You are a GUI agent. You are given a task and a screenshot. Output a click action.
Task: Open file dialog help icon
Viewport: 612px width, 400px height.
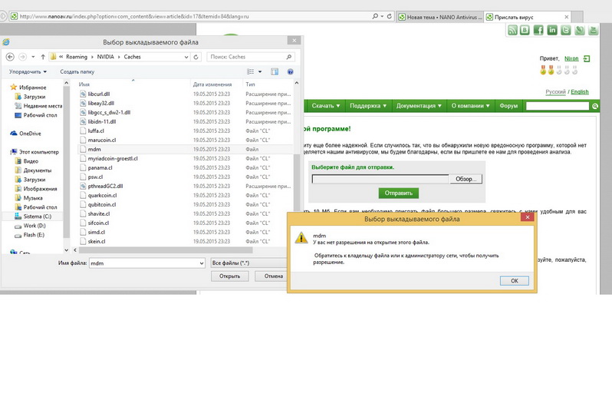tap(291, 71)
